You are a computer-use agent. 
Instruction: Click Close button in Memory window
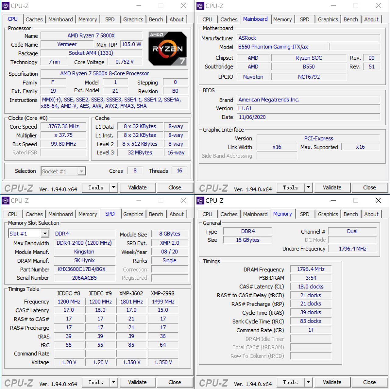click(x=370, y=382)
